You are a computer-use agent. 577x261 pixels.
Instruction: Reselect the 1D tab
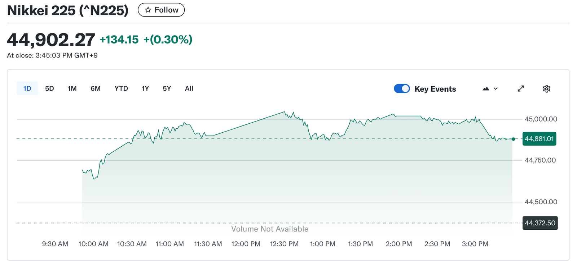click(x=27, y=88)
